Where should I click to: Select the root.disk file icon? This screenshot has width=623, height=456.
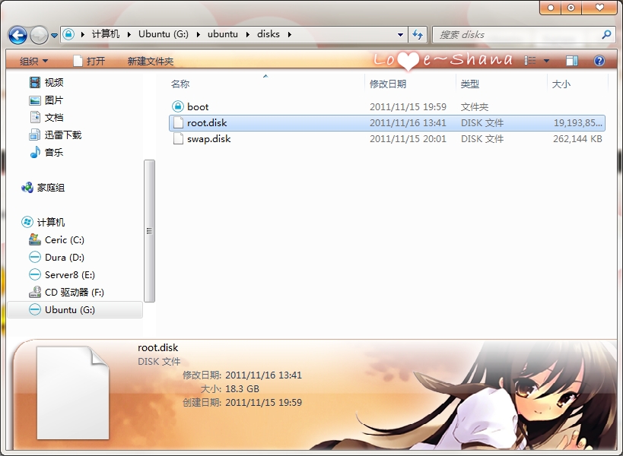[178, 123]
